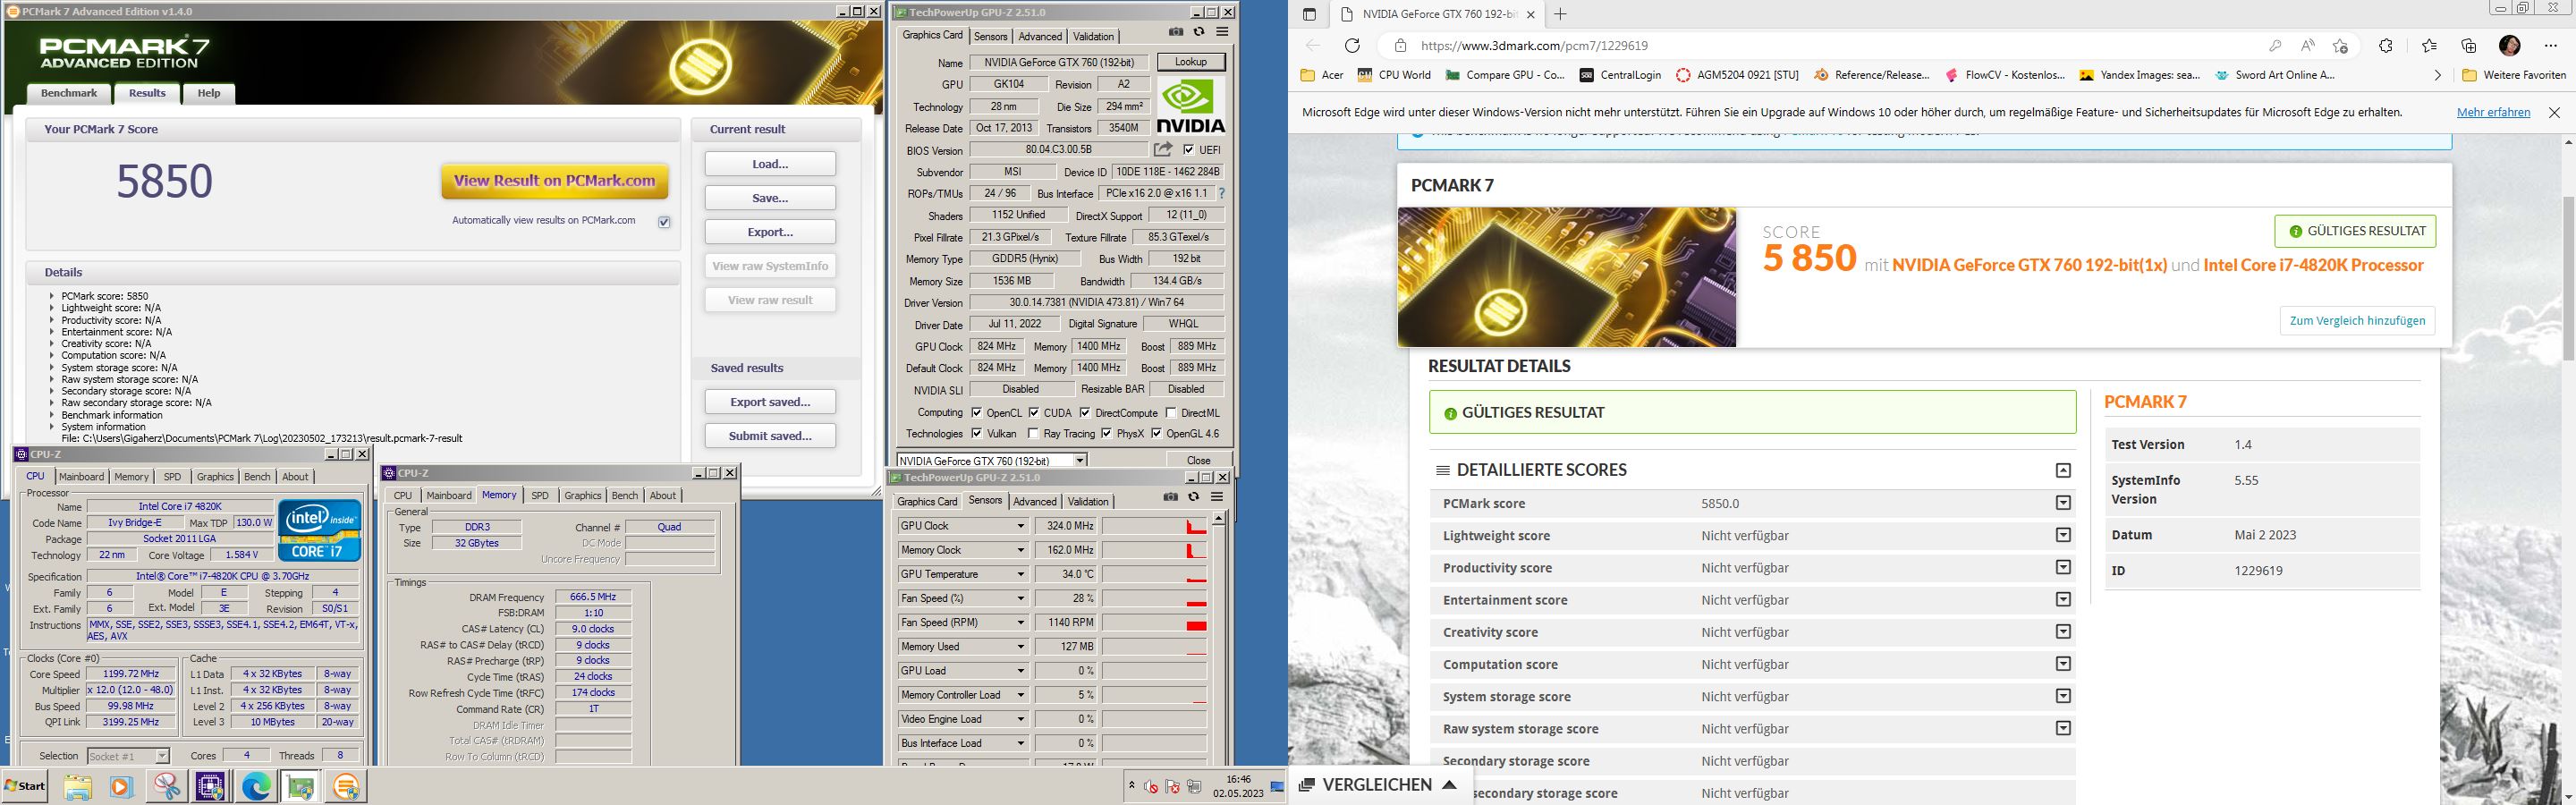This screenshot has height=805, width=2576.
Task: Toggle the Vulkan checkbox
Action: 976,434
